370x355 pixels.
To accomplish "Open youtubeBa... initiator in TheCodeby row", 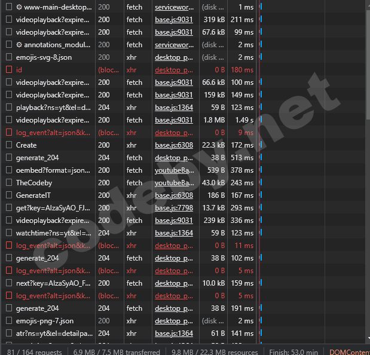I will [175, 183].
